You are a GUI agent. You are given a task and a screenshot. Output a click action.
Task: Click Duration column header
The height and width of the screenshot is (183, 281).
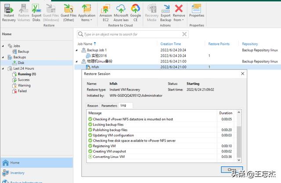226,113
